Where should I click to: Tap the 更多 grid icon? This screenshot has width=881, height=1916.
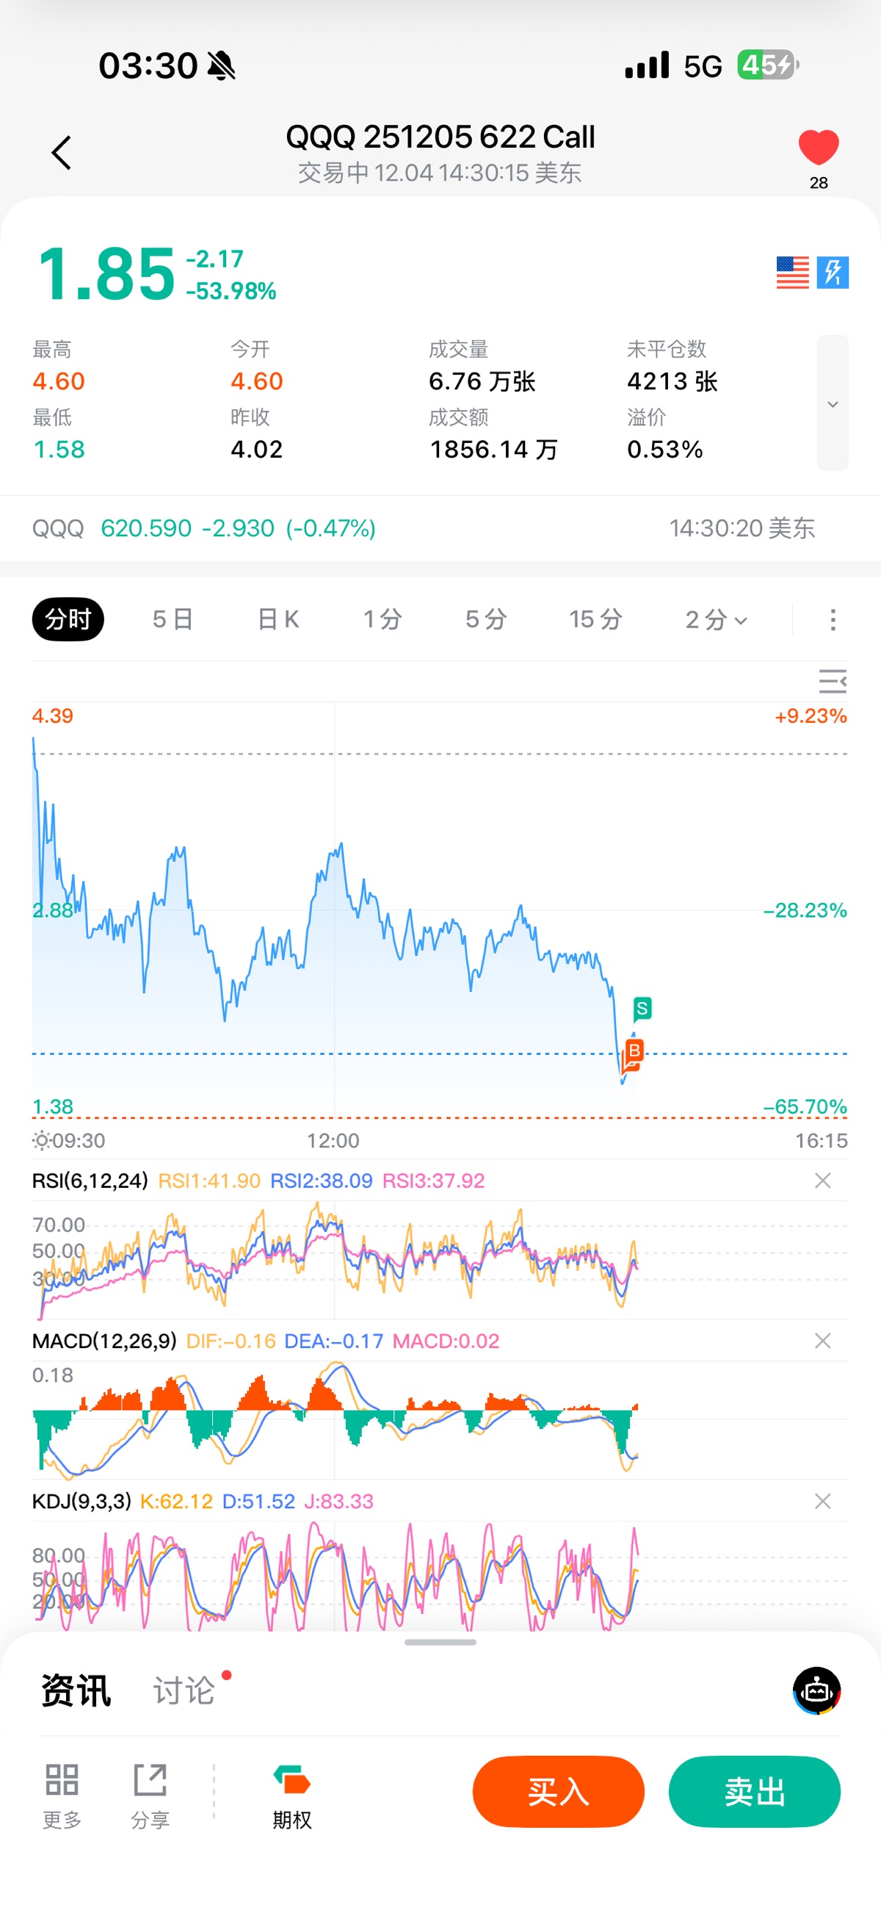[x=62, y=1779]
